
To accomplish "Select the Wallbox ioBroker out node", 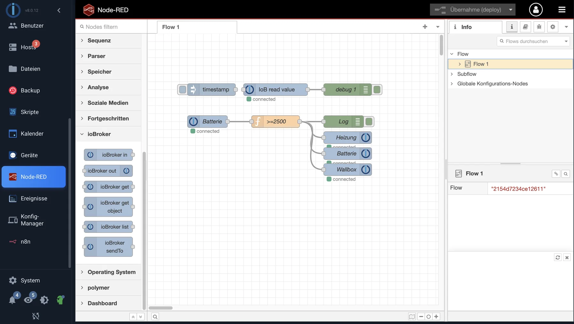I will coord(348,169).
